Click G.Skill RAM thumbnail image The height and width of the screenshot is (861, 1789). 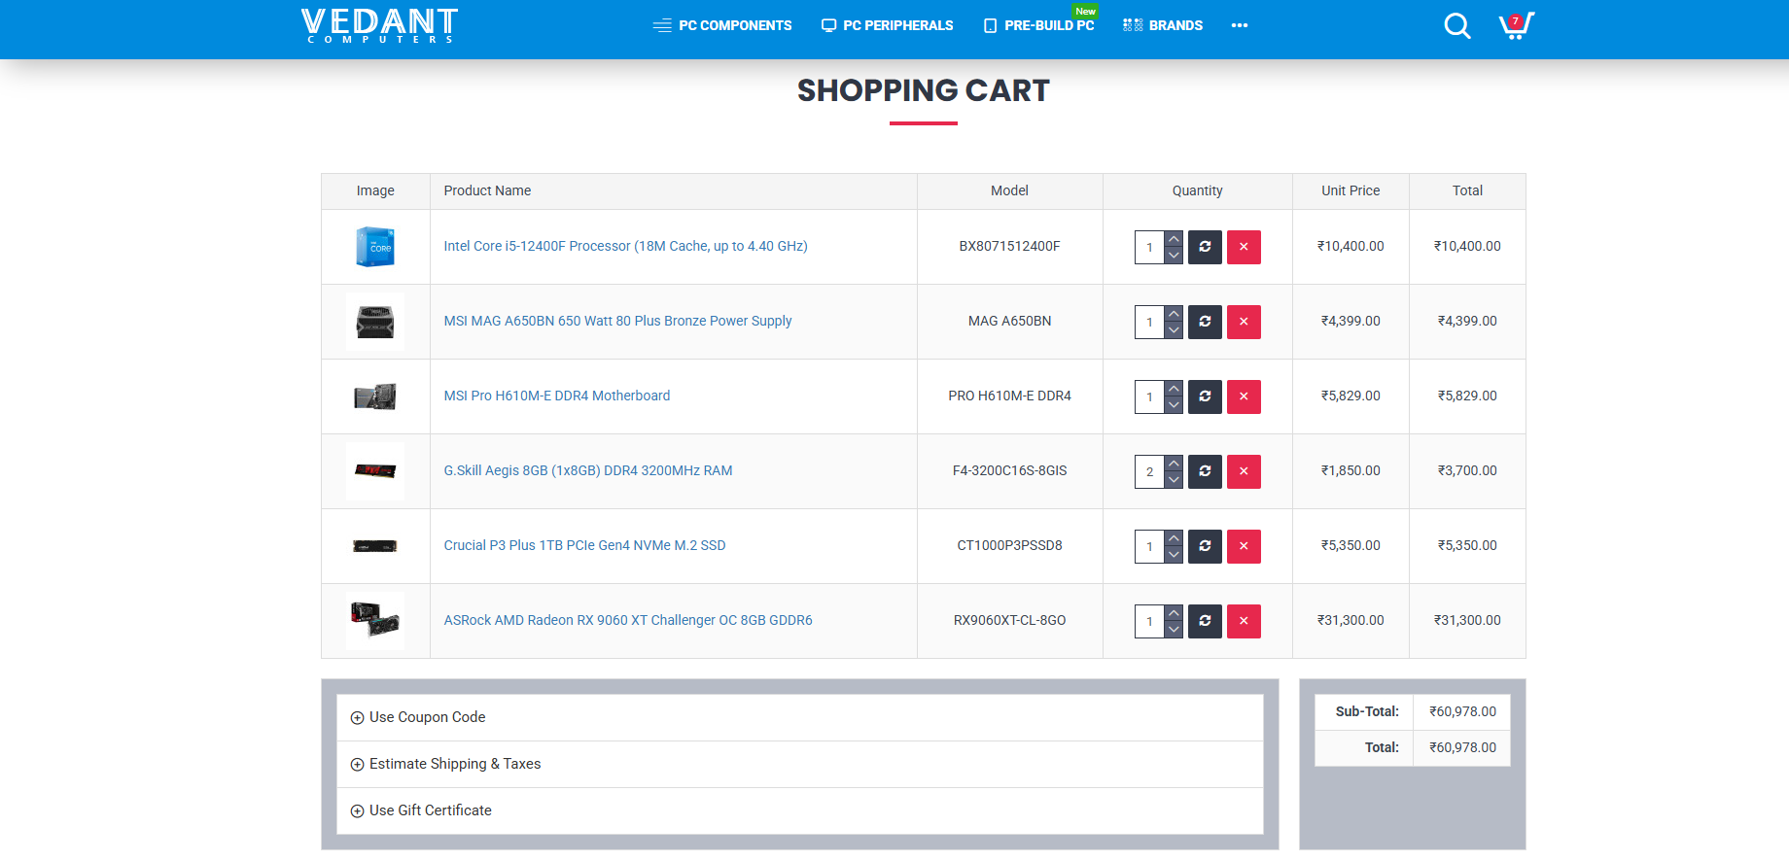tap(375, 471)
